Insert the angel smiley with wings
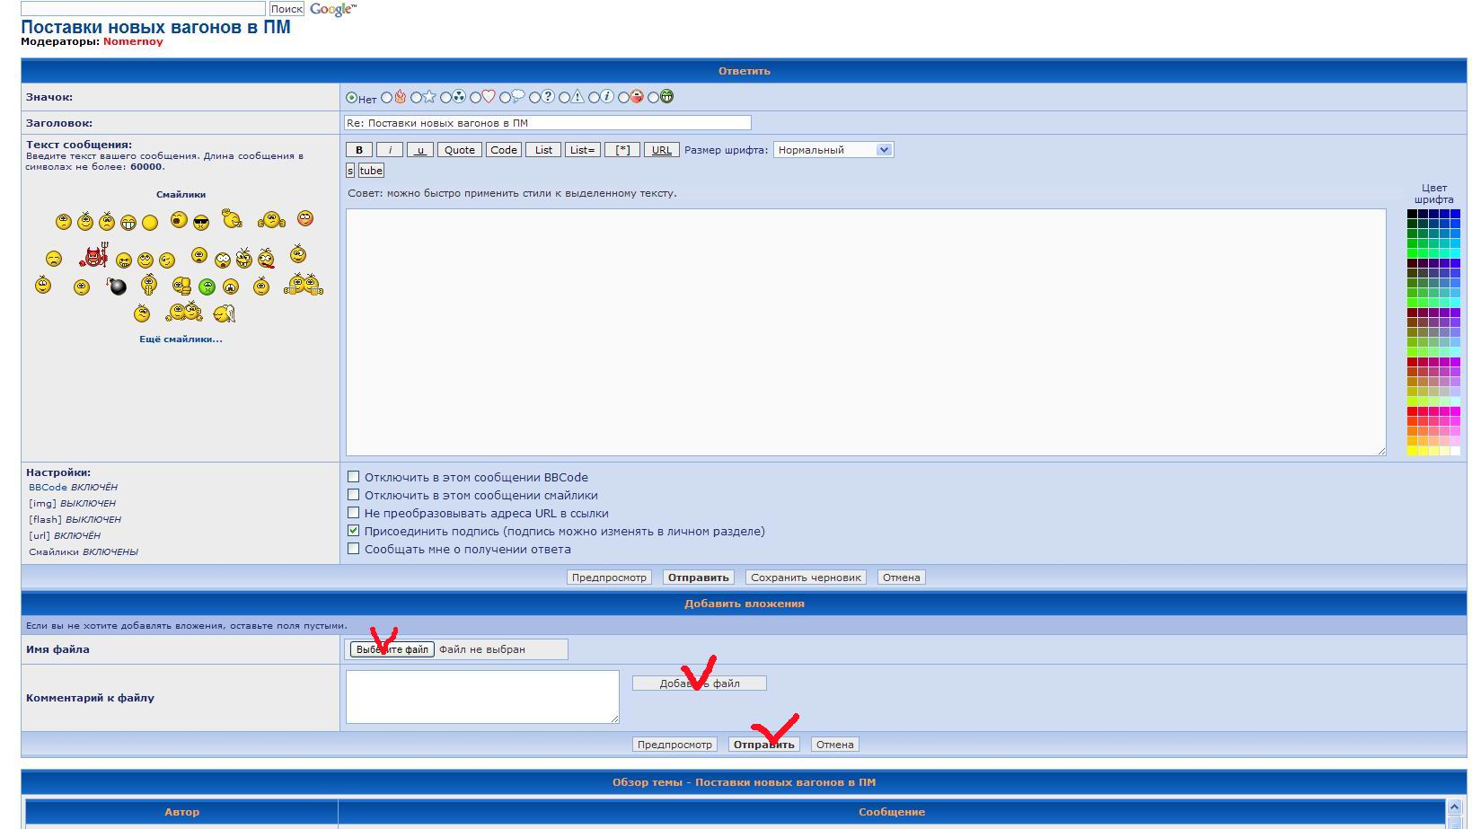The image size is (1472, 829). (x=224, y=313)
